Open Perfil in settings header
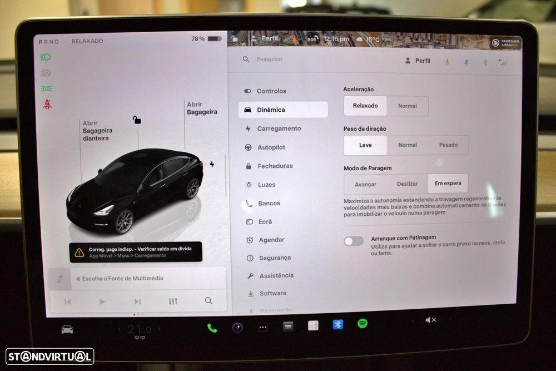556x371 pixels. pyautogui.click(x=418, y=61)
